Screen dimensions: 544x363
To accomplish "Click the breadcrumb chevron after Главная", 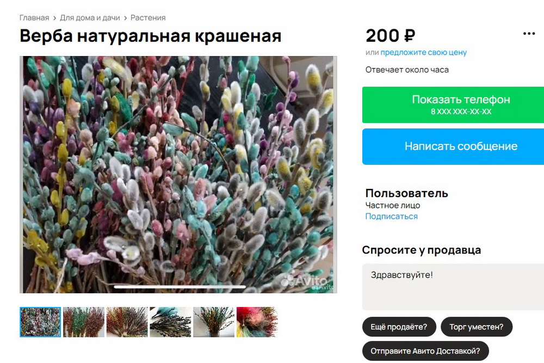I will (54, 18).
